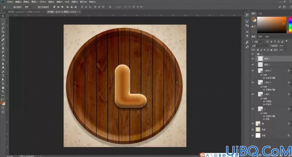This screenshot has width=292, height=157.
Task: Select the Clone Stamp tool
Action: 3,48
